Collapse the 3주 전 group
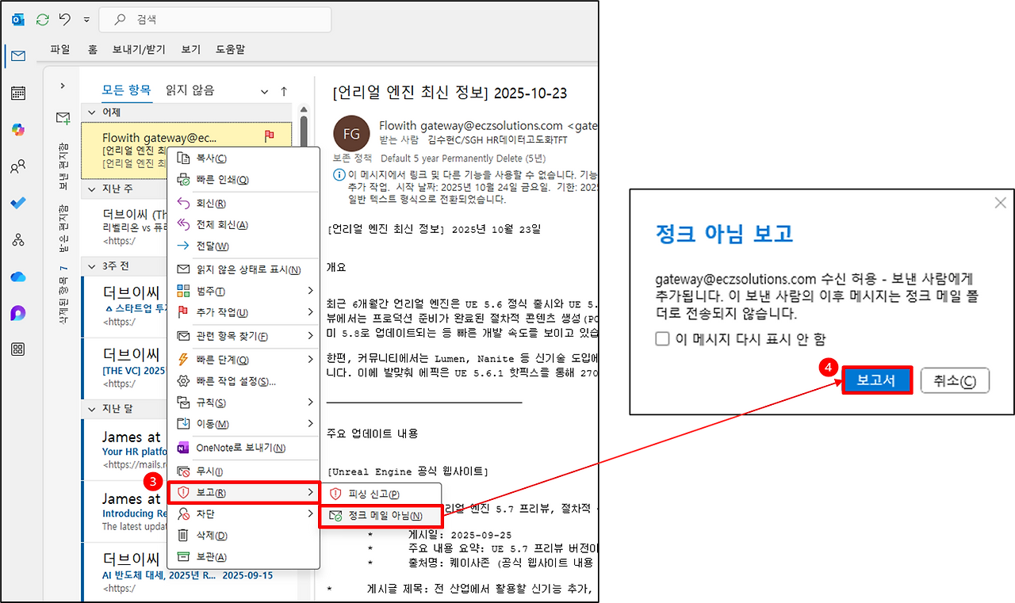1015x603 pixels. 91,265
